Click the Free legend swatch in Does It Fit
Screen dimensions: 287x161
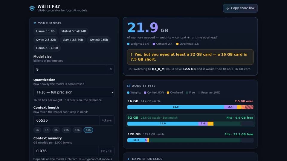[x=187, y=92]
